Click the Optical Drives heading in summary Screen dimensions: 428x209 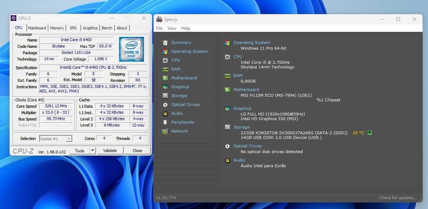click(247, 146)
